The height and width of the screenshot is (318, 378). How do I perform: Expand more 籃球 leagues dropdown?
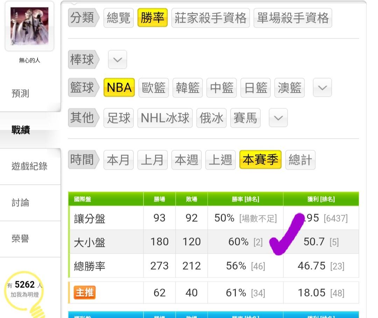[322, 87]
